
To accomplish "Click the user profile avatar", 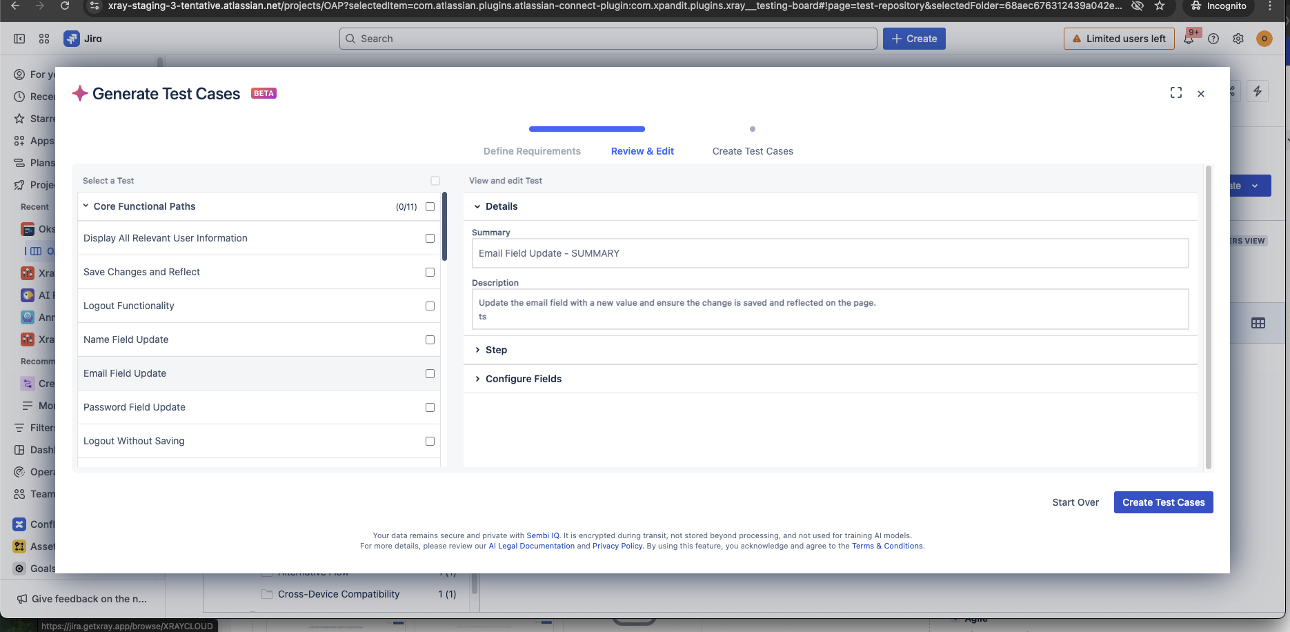I will [1264, 39].
